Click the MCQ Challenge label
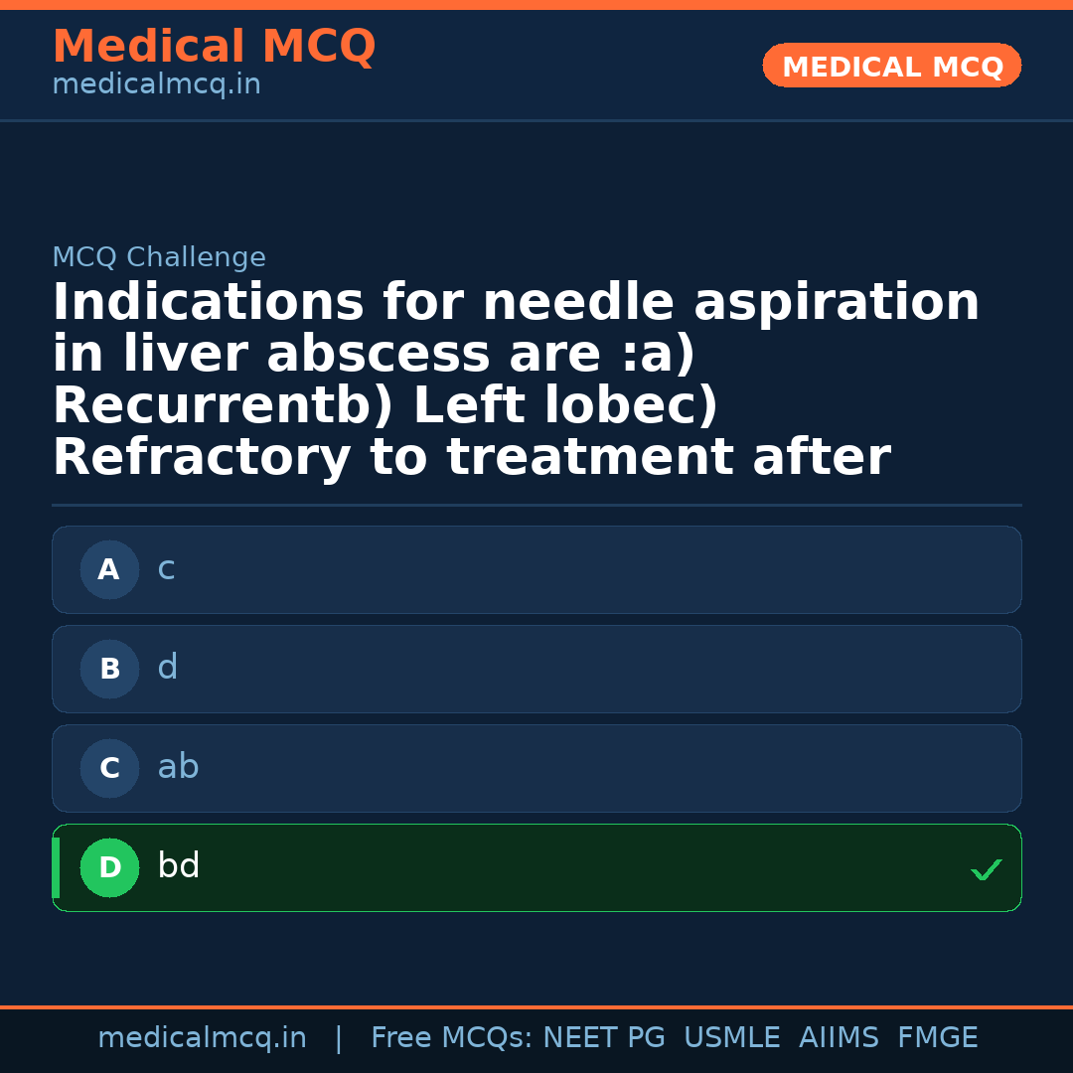This screenshot has width=1073, height=1073. point(159,257)
